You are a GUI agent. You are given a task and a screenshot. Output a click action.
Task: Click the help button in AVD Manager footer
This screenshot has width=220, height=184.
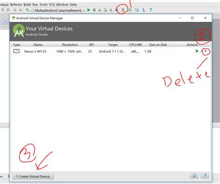(205, 176)
